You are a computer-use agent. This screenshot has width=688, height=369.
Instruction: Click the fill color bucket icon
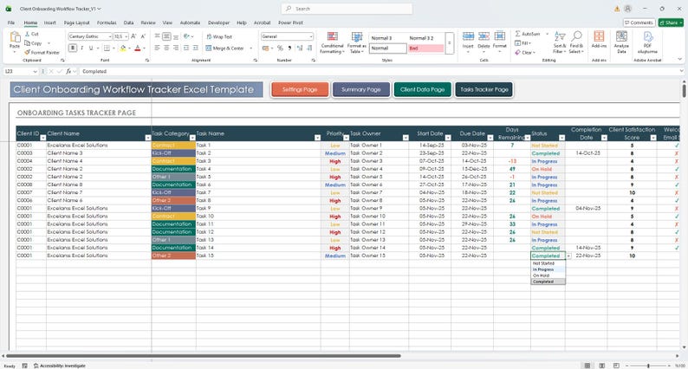123,48
